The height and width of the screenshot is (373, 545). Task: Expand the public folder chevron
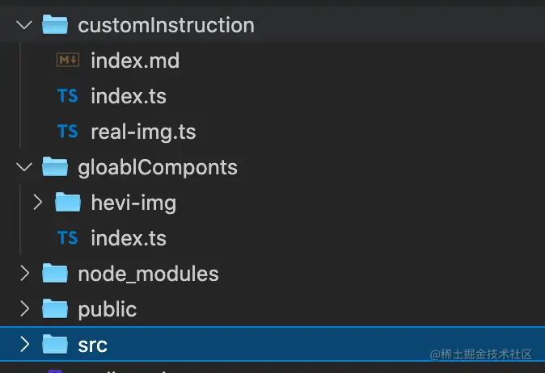tap(24, 309)
